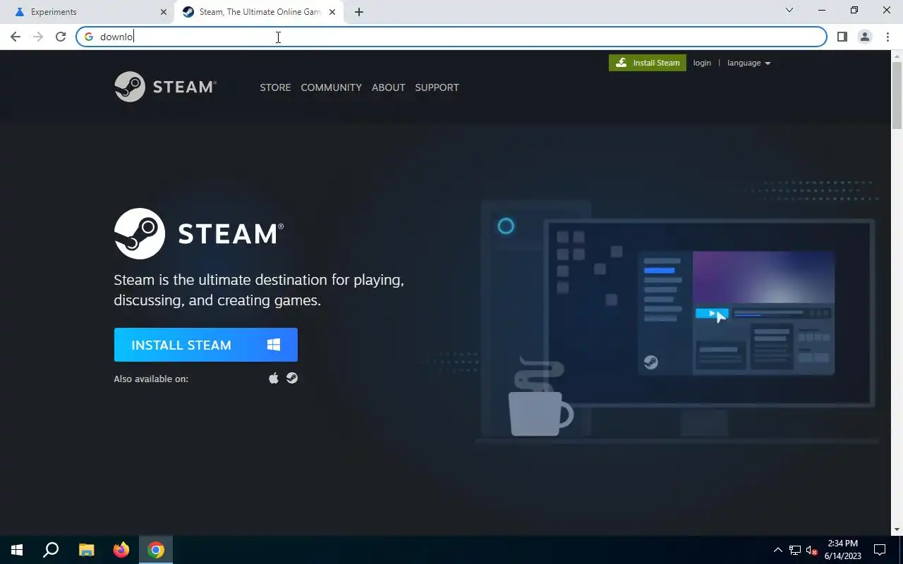Viewport: 903px width, 564px height.
Task: Open the Chrome side panel icon
Action: 842,37
